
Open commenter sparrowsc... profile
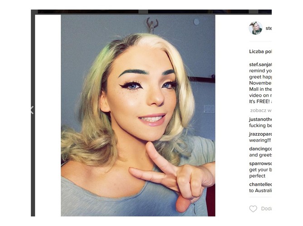(x=260, y=164)
